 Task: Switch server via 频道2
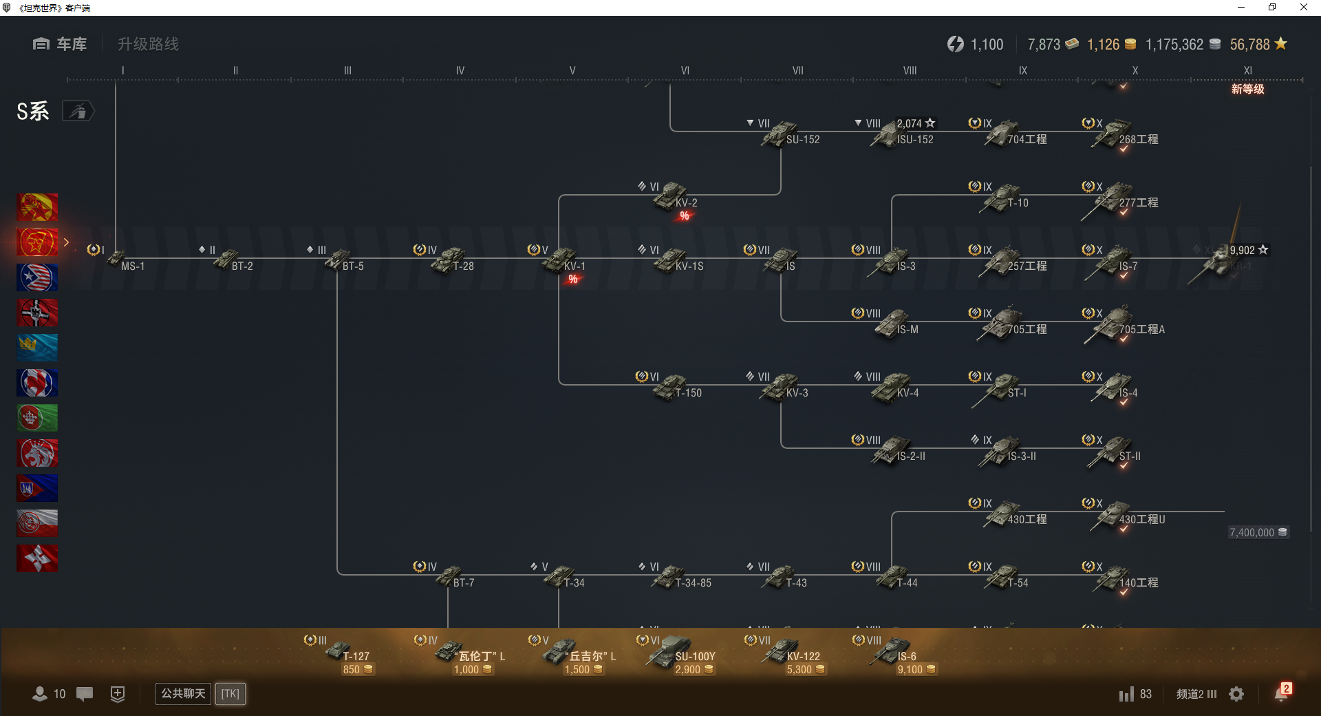(1196, 694)
